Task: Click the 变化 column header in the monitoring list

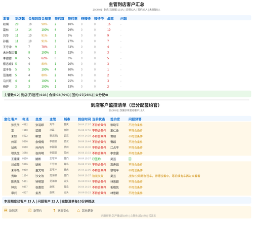Action: point(7,119)
